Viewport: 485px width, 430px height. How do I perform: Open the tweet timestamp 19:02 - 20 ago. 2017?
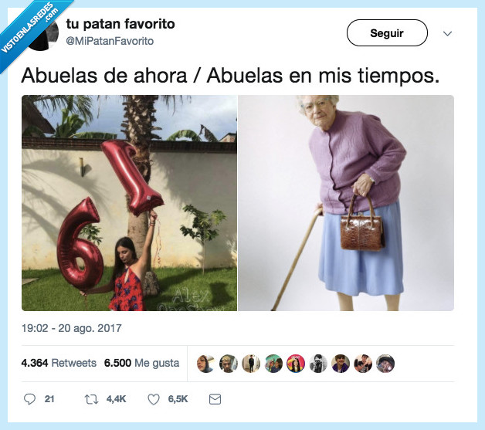[x=72, y=328]
